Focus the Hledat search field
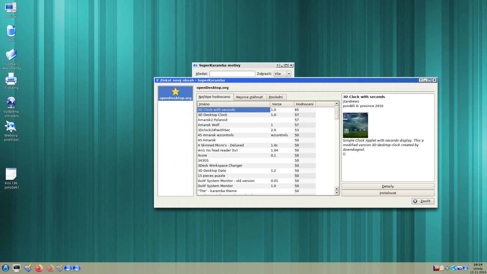Viewport: 487px width, 274px height. point(232,74)
